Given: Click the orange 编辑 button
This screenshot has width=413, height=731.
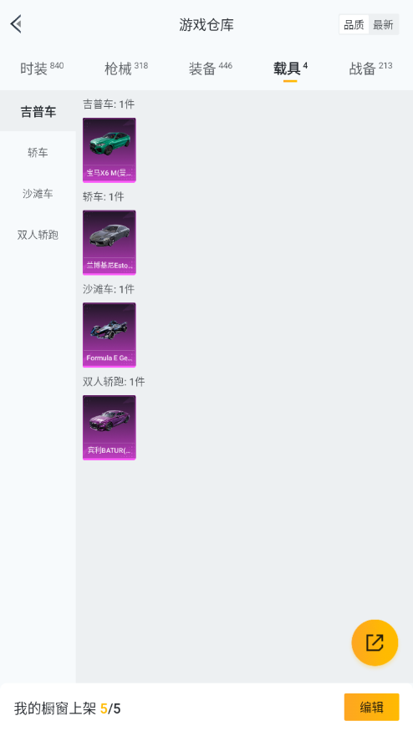Looking at the screenshot, I should (371, 708).
